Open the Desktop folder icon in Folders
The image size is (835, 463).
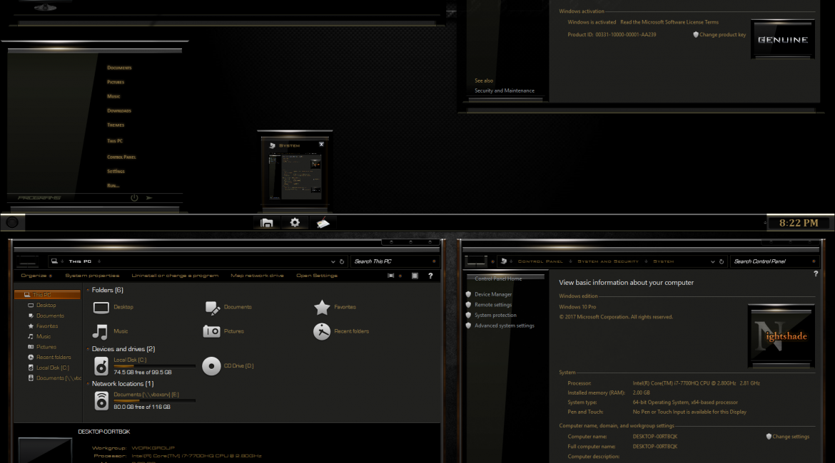coord(101,307)
